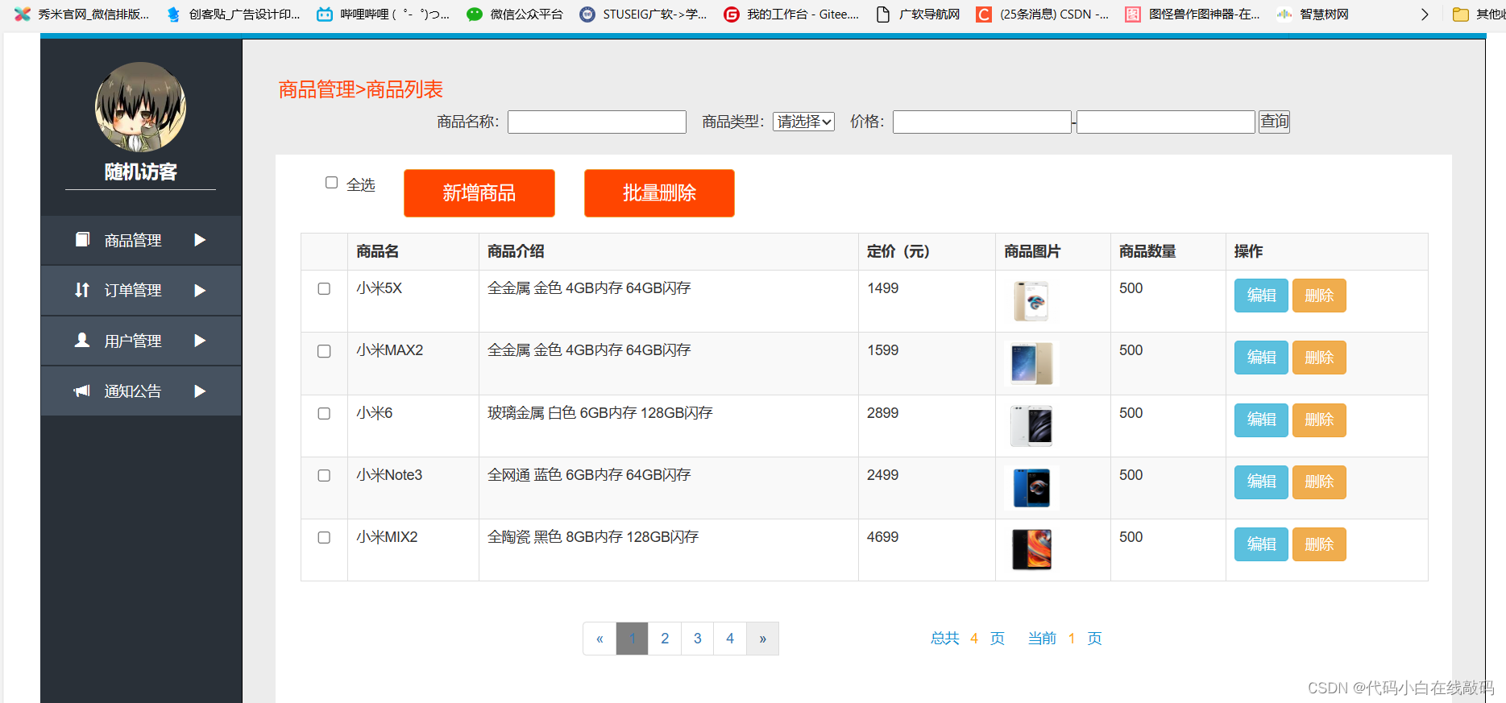
Task: Click the 小米MIX2 product thumbnail
Action: click(x=1031, y=550)
